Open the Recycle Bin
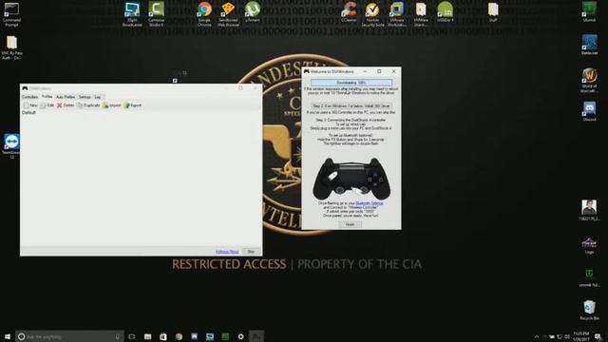 (589, 310)
